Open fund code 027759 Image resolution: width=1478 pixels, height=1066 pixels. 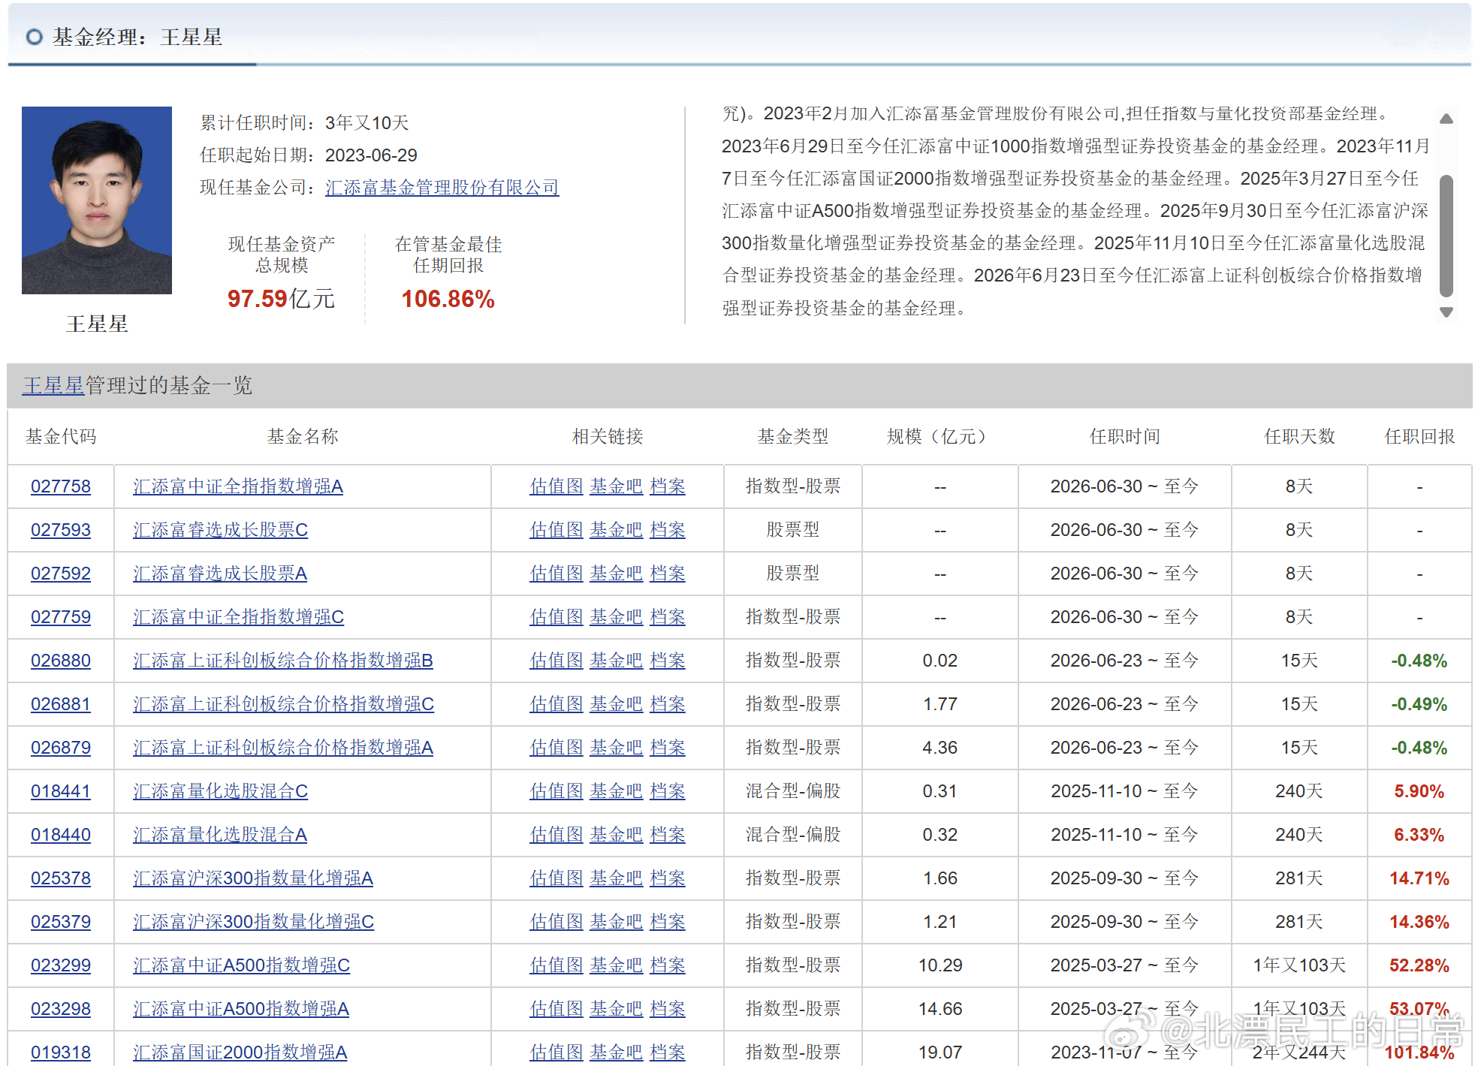pyautogui.click(x=61, y=617)
